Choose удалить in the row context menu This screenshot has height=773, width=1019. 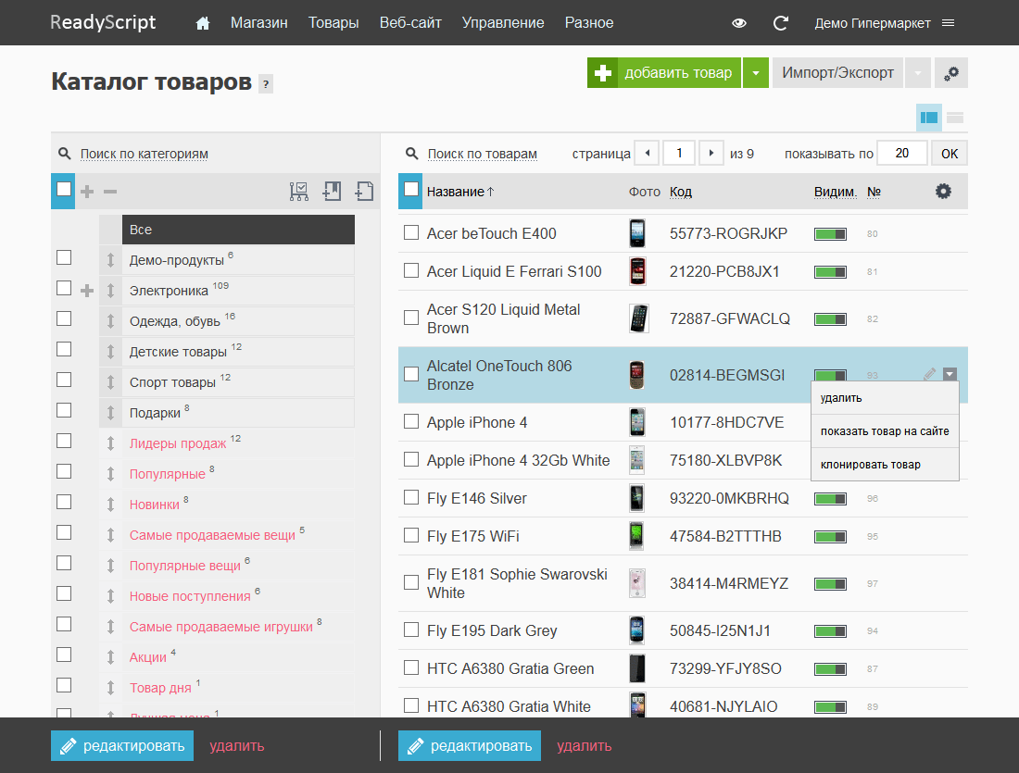click(x=885, y=397)
